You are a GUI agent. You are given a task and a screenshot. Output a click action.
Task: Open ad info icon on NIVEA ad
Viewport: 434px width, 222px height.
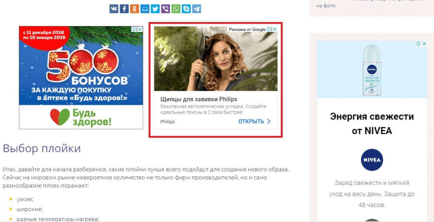click(418, 44)
